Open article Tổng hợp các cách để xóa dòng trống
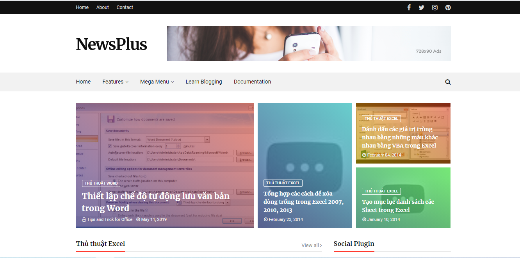 303,202
